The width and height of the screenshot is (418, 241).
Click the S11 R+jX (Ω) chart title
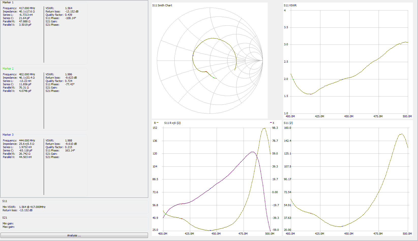click(172, 123)
